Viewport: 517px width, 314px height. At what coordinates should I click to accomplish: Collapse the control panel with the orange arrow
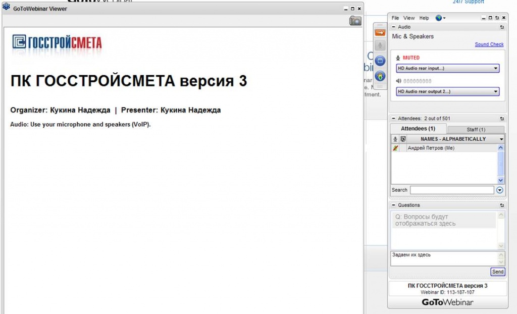(380, 33)
